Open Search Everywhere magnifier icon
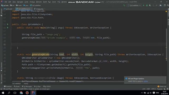The width and height of the screenshot is (169, 95). 168,5
